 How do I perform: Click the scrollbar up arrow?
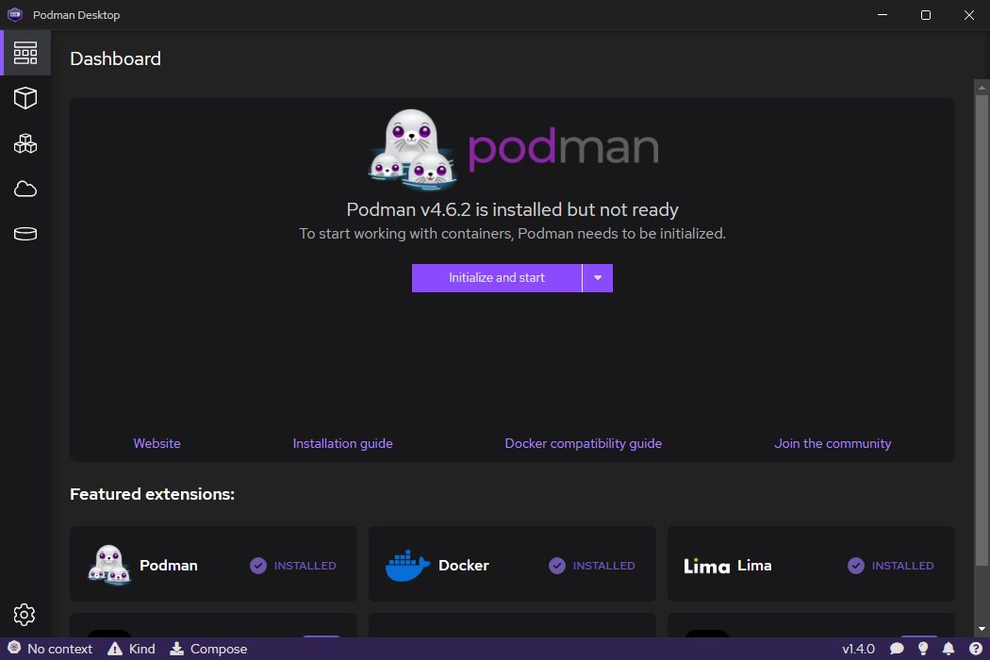[x=982, y=87]
